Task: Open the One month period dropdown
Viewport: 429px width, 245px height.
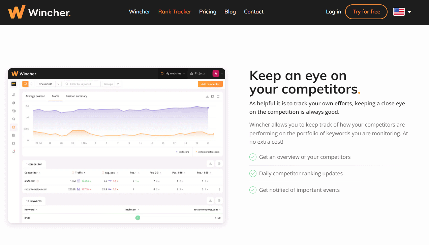Action: click(x=49, y=84)
